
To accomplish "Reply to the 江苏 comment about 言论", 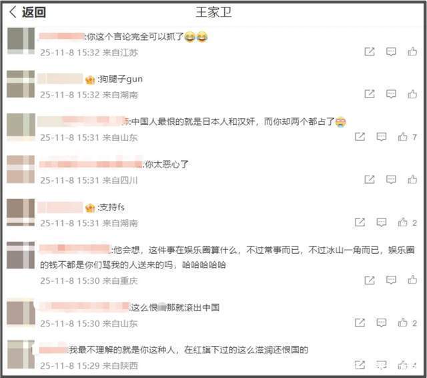I will pos(391,51).
